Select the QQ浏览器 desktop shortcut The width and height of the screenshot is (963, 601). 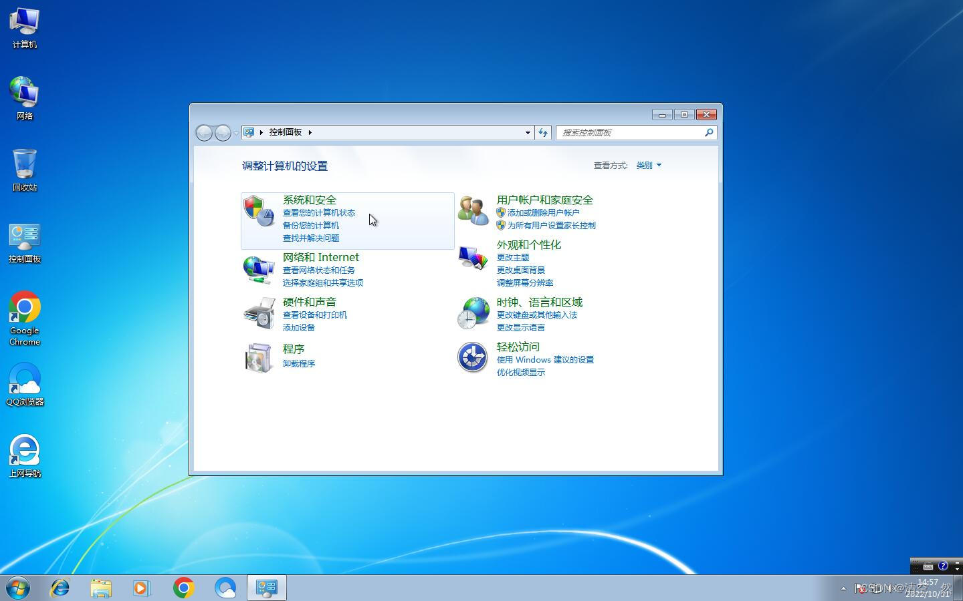click(x=25, y=384)
